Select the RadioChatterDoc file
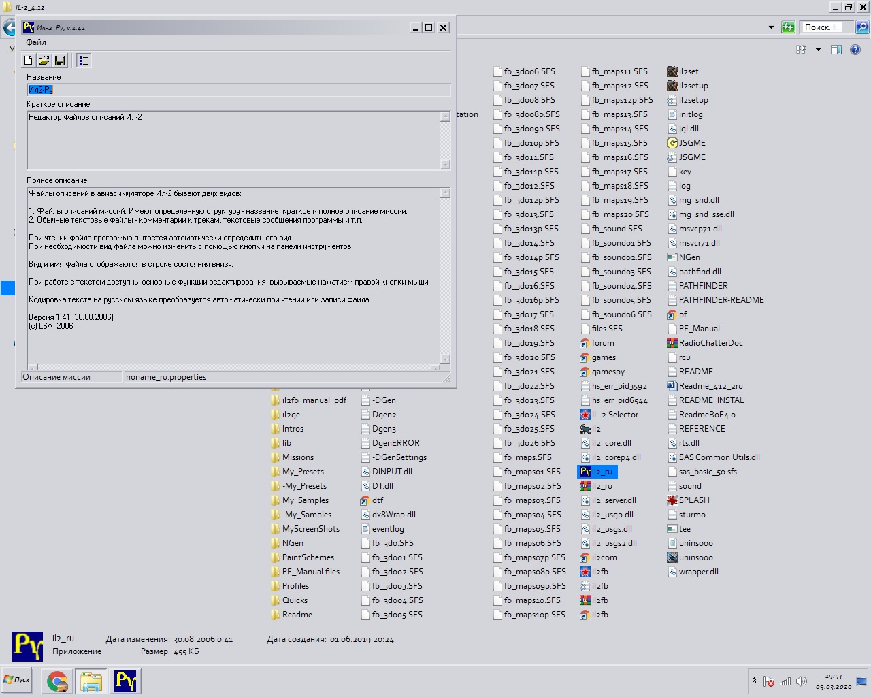Image resolution: width=871 pixels, height=697 pixels. point(705,343)
